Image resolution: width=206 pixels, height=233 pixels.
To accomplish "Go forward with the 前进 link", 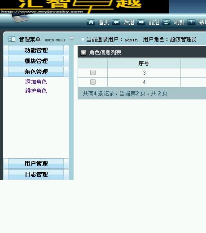I will [x=154, y=22].
